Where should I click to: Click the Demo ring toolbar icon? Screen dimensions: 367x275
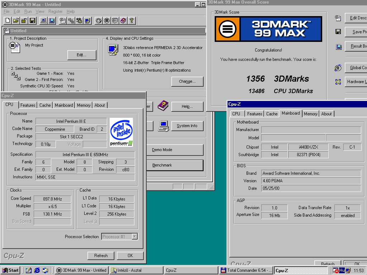pos(99,20)
